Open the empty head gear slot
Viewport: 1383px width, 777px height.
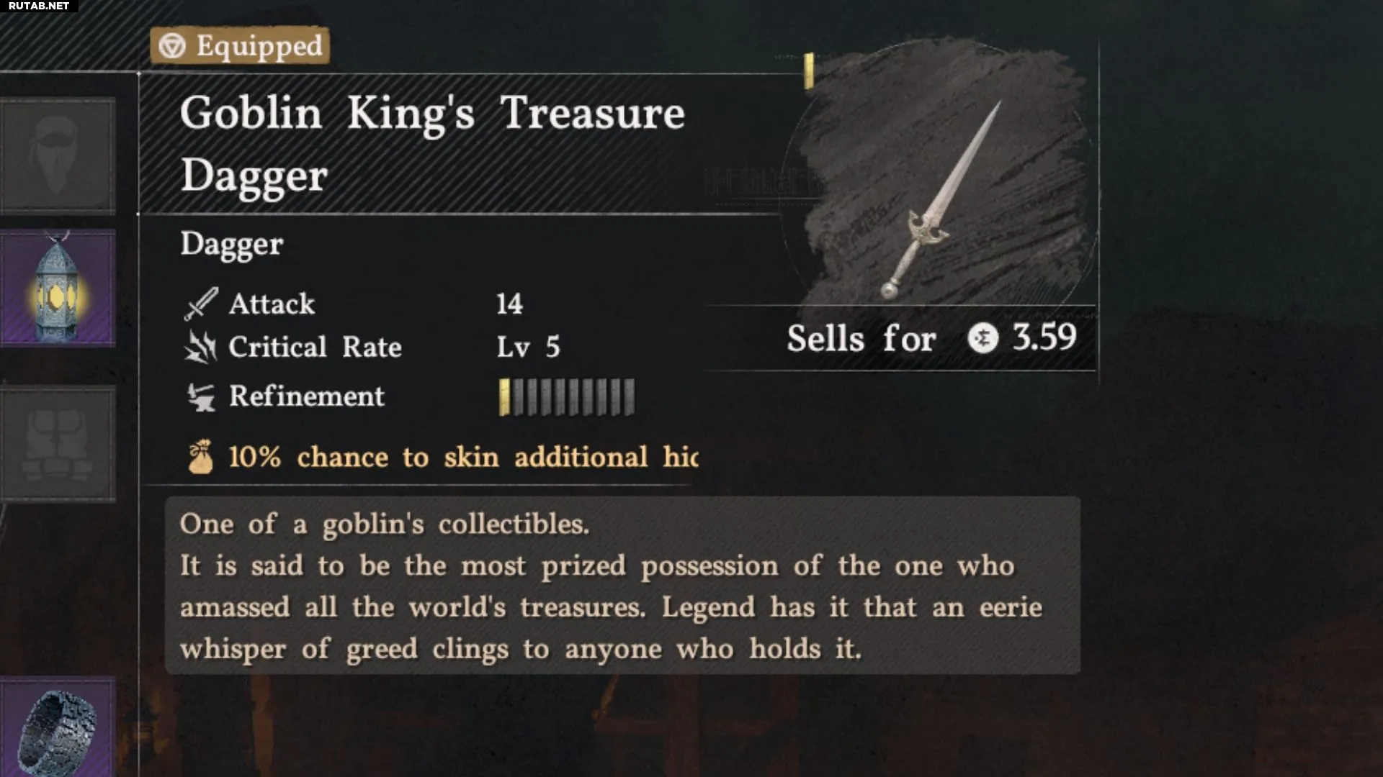(58, 156)
